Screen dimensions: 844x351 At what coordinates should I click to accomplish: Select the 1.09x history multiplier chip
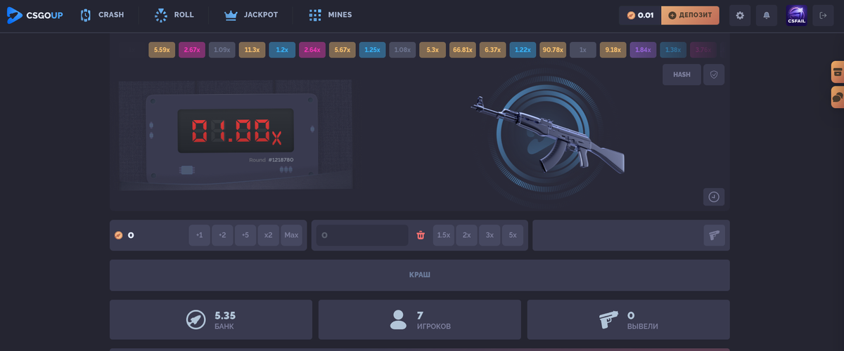(222, 50)
